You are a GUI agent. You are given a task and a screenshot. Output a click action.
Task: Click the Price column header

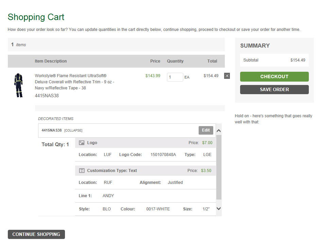click(x=155, y=61)
